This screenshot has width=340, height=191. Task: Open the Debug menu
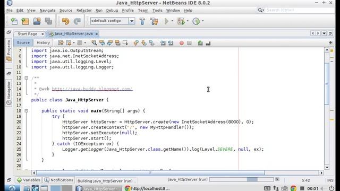[112, 11]
